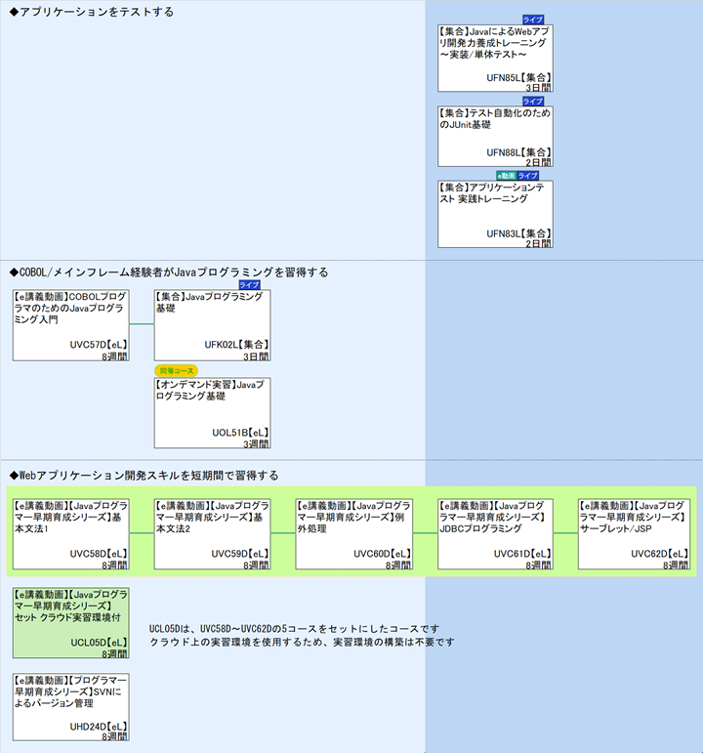Click note text starting UCL05Dは、UVC58D〜UVC62D

294,629
